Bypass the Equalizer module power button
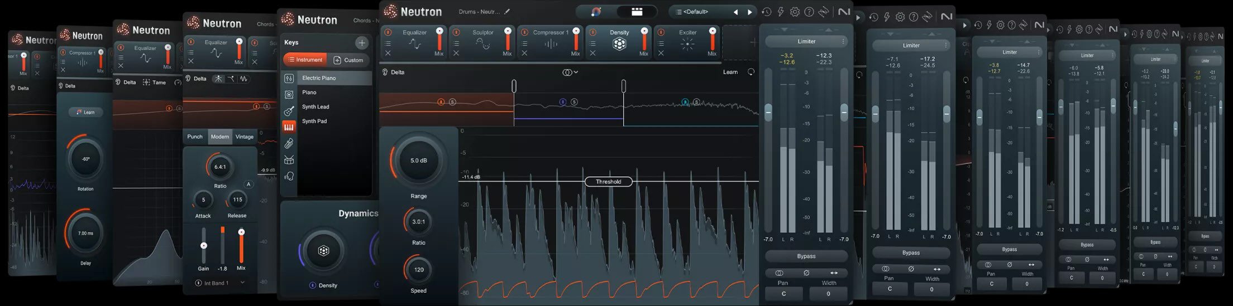 [388, 32]
